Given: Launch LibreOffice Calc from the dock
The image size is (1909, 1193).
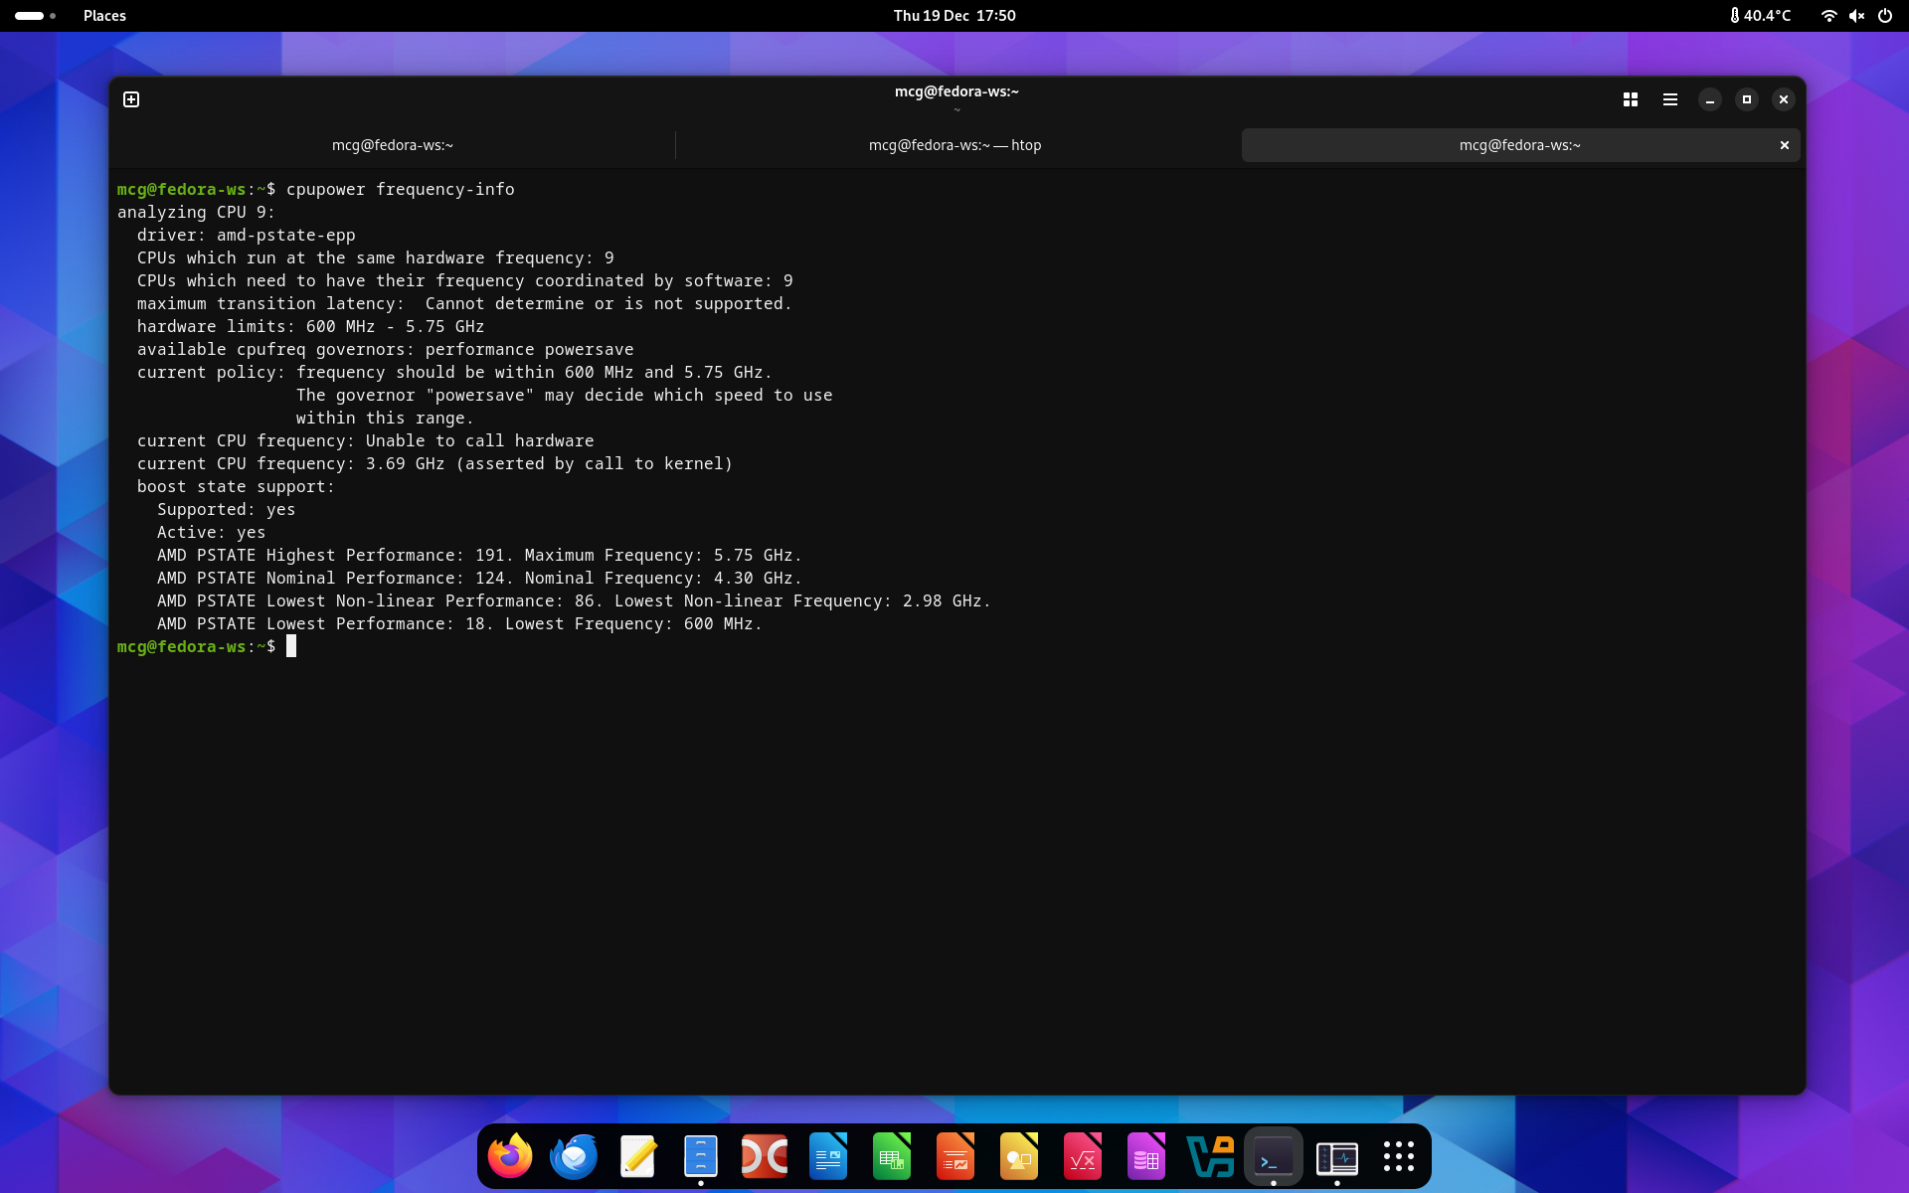Looking at the screenshot, I should [892, 1156].
